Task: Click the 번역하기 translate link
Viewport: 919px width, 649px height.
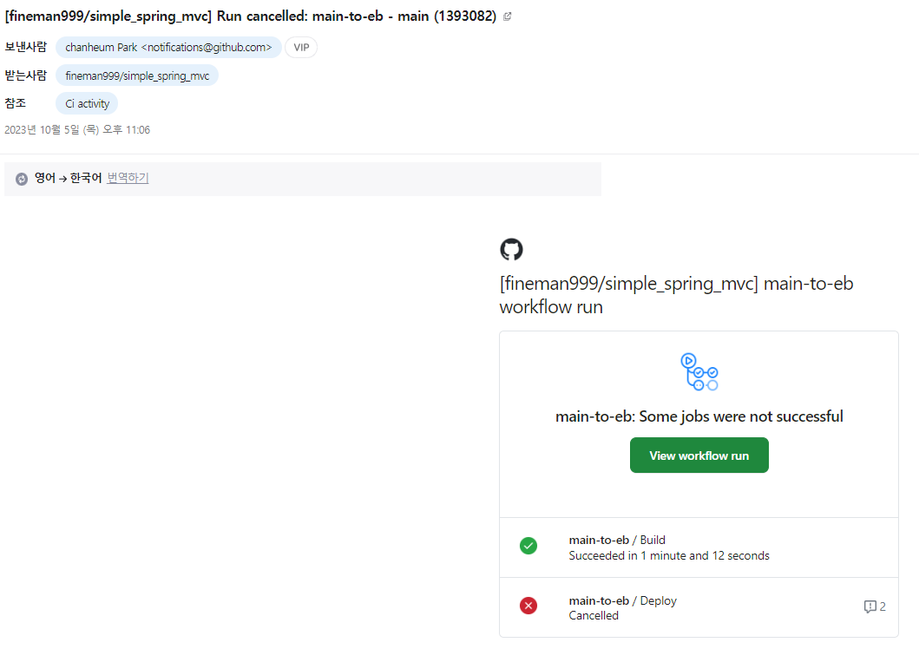Action: click(128, 178)
